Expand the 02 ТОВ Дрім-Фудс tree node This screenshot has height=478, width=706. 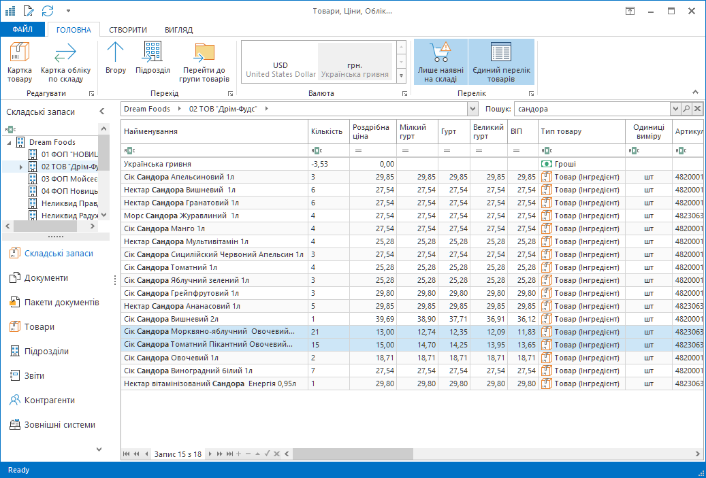[x=21, y=167]
